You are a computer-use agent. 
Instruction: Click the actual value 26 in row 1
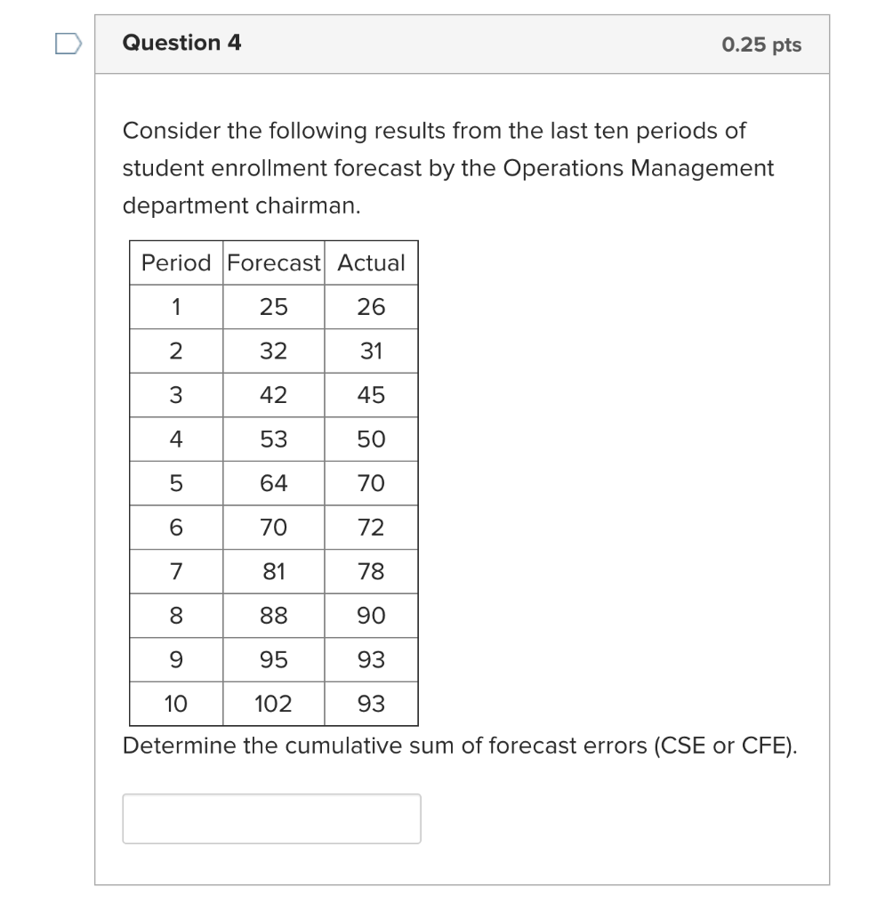point(370,306)
